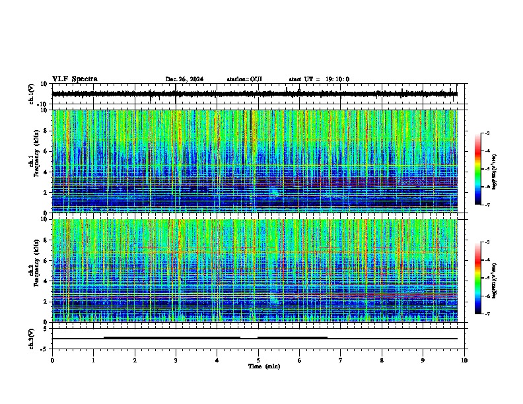Click the ch.3(V) axis label
The width and height of the screenshot is (523, 404).
click(32, 339)
